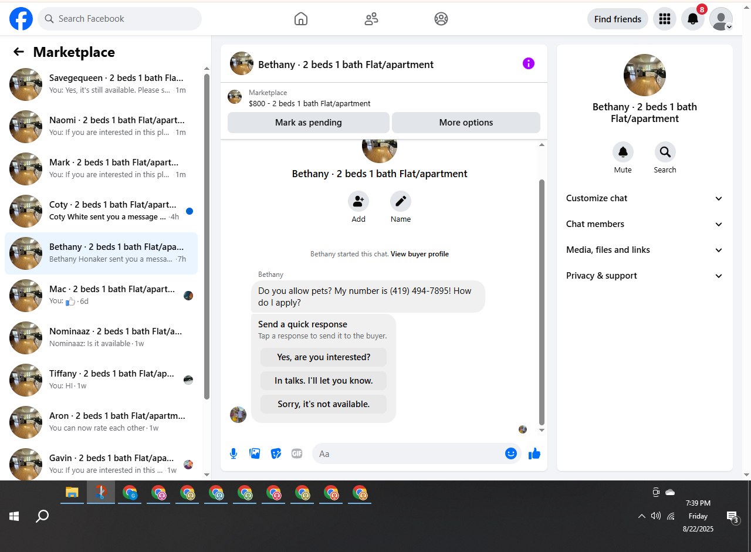This screenshot has height=552, width=751.
Task: Click the Windows Start button
Action: tap(14, 516)
